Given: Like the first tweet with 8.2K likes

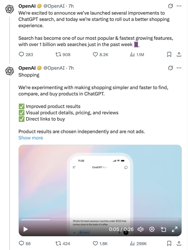Looking at the screenshot, I should coord(95,54).
